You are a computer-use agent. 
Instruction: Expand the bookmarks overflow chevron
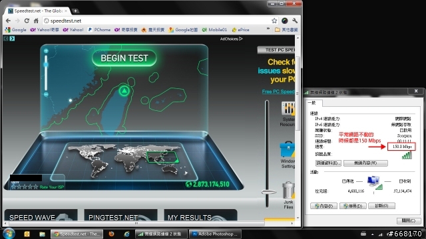(x=268, y=29)
